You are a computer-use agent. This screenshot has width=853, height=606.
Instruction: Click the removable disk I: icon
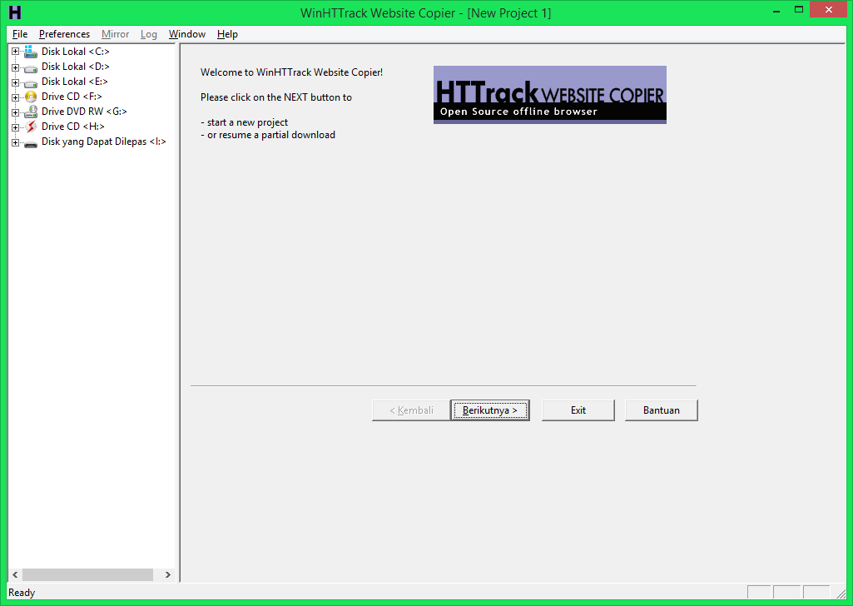pyautogui.click(x=31, y=144)
